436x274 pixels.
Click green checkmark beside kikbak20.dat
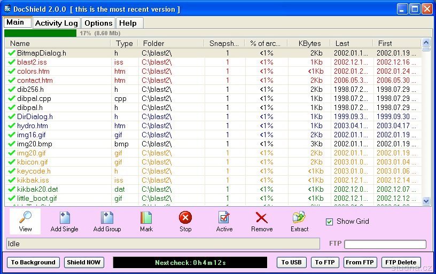(11, 189)
